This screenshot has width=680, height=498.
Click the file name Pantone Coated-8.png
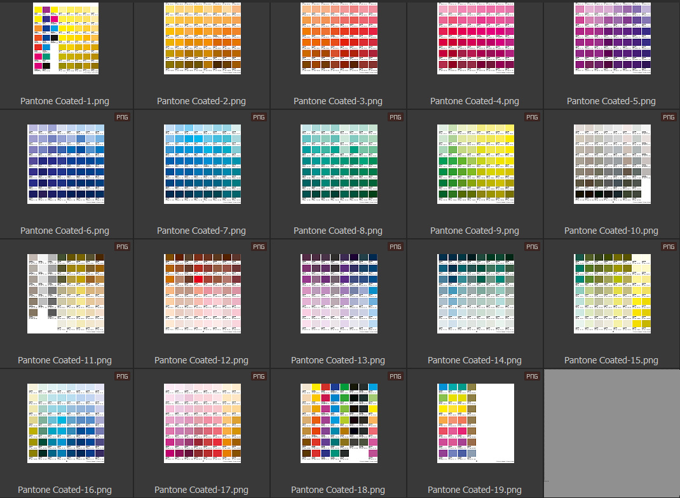click(x=338, y=231)
